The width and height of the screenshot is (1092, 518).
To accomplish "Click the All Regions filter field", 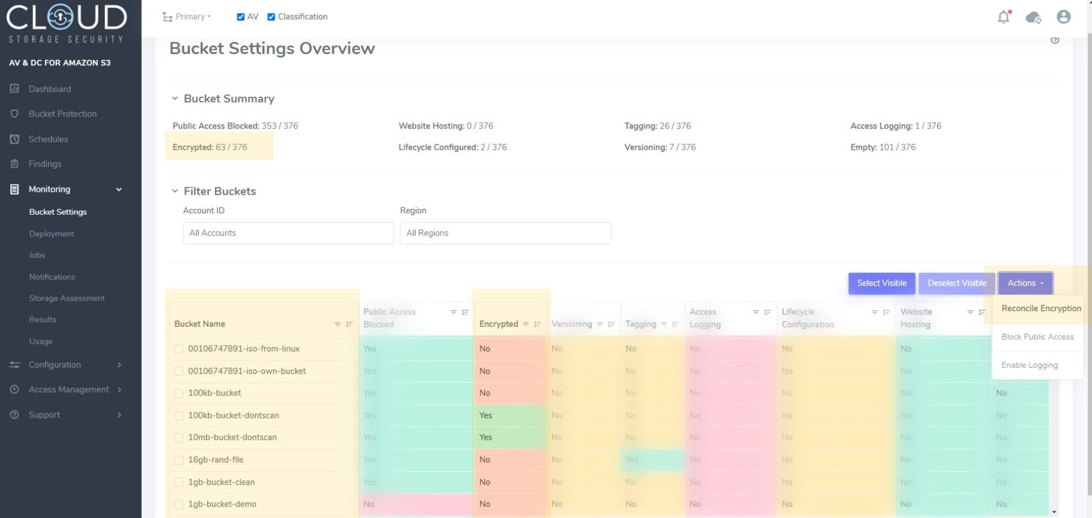I will coord(505,233).
